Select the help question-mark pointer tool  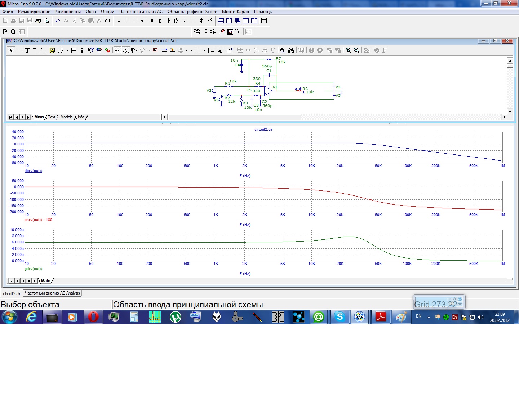pyautogui.click(x=90, y=50)
